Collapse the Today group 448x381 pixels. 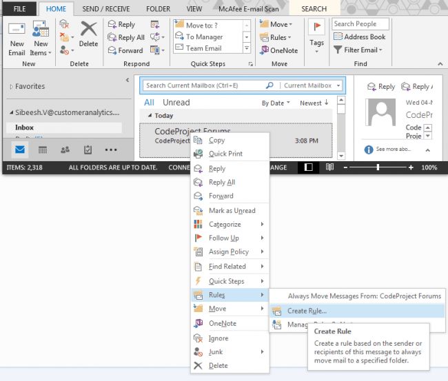click(x=150, y=115)
